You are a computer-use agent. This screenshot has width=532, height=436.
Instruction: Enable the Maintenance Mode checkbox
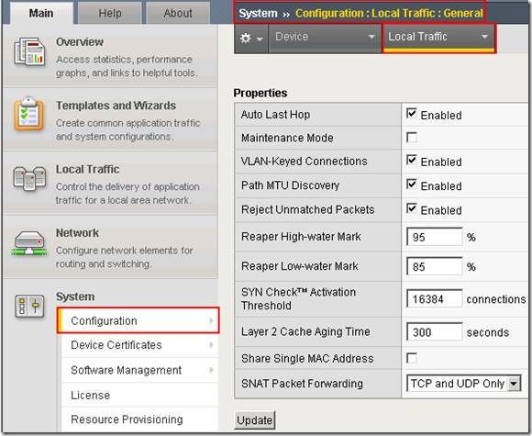(412, 138)
